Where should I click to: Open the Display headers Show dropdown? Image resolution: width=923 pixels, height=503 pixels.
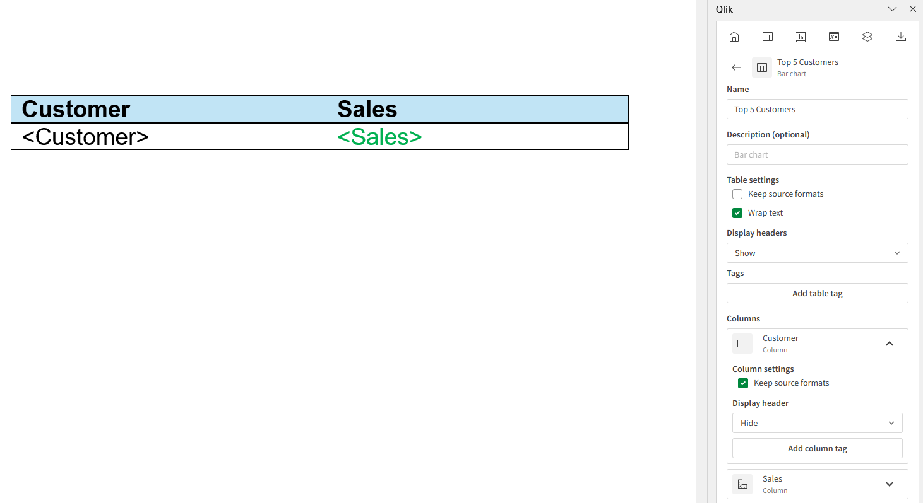pos(817,252)
